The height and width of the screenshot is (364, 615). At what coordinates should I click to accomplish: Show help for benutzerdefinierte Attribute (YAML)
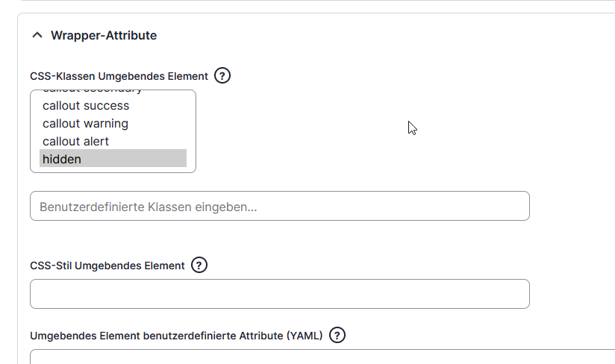click(337, 335)
